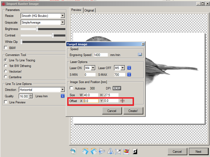Click the White Clip slider handle
Image resolution: width=210 pixels, height=157 pixels.
click(x=21, y=42)
